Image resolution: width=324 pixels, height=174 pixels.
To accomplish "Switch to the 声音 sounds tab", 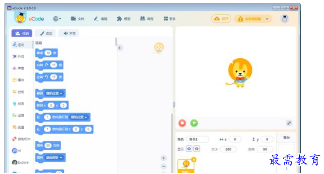I will point(69,33).
